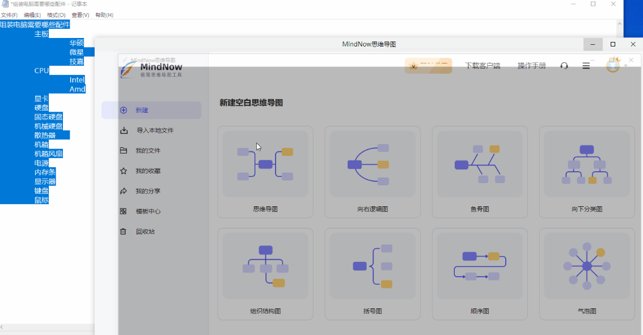643x335 pixels.
Task: Click the word 微星 in Notepad
Action: 77,52
